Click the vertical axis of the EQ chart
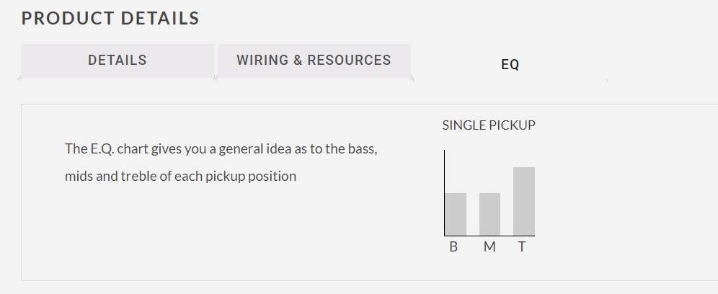 coord(444,193)
